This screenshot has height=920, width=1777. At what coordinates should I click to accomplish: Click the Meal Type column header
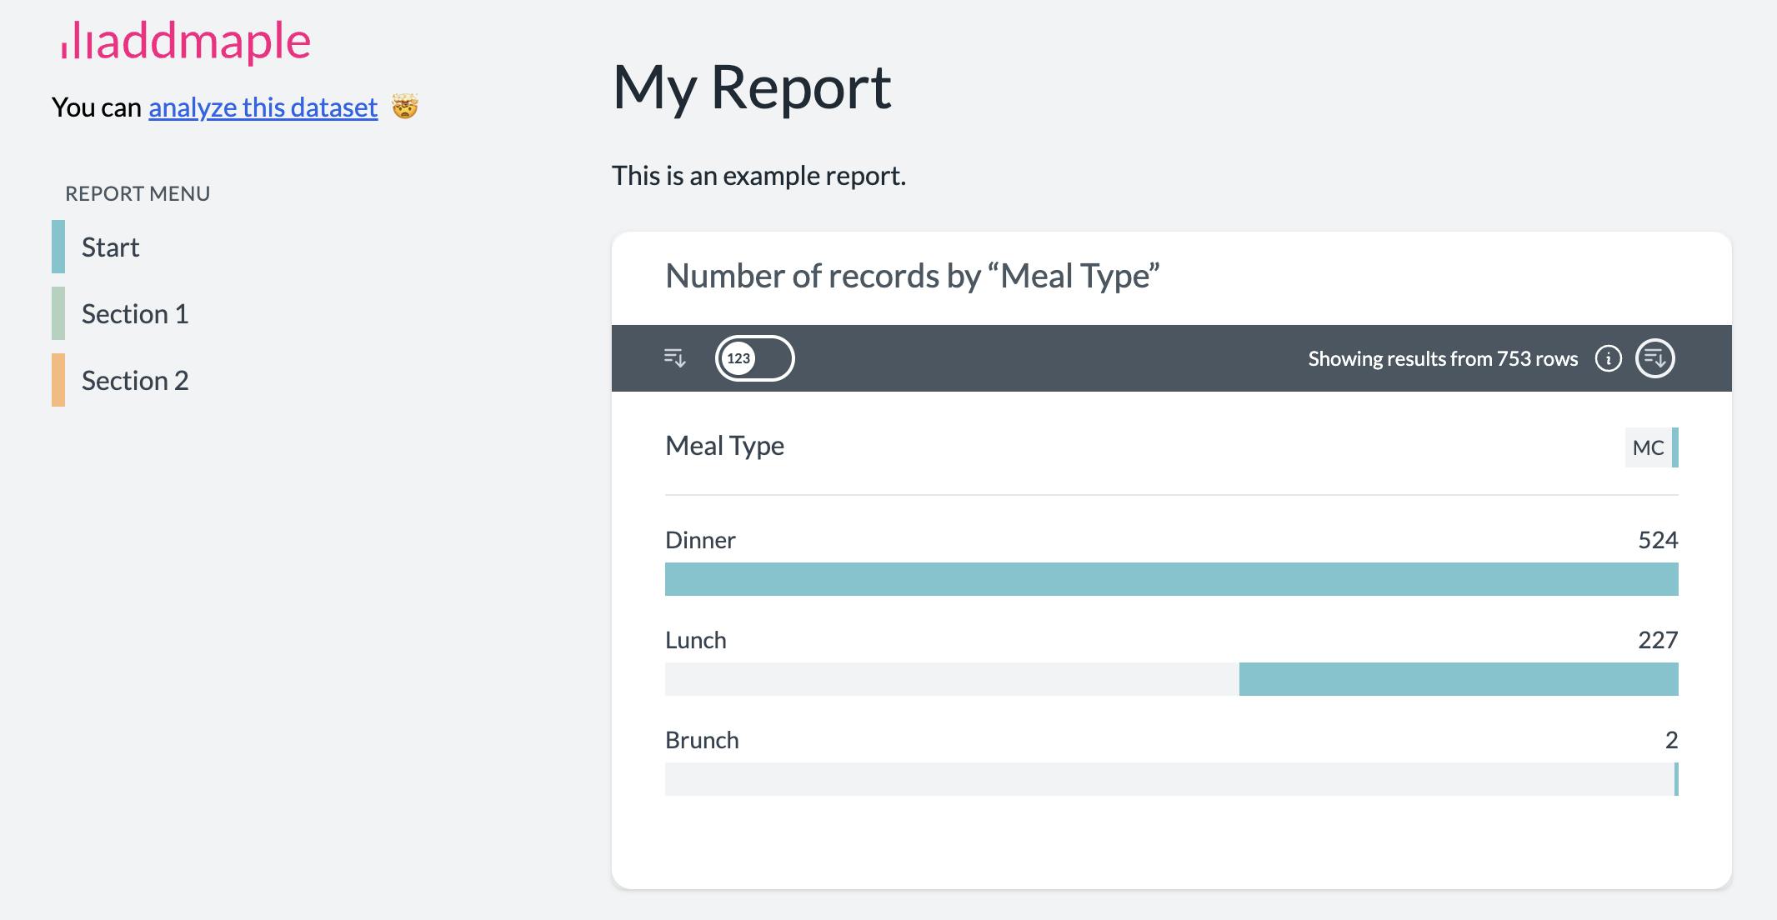724,446
